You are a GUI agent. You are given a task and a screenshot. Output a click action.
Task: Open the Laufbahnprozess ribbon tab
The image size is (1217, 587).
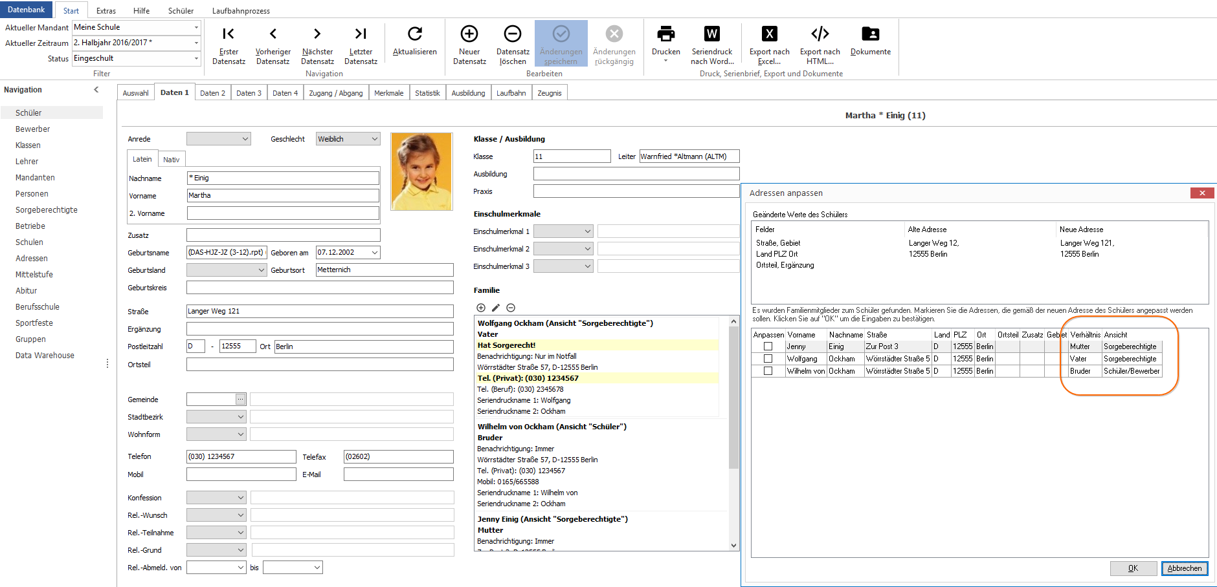coord(241,10)
